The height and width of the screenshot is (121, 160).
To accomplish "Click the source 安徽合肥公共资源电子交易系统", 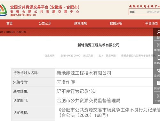I will coord(138,56).
